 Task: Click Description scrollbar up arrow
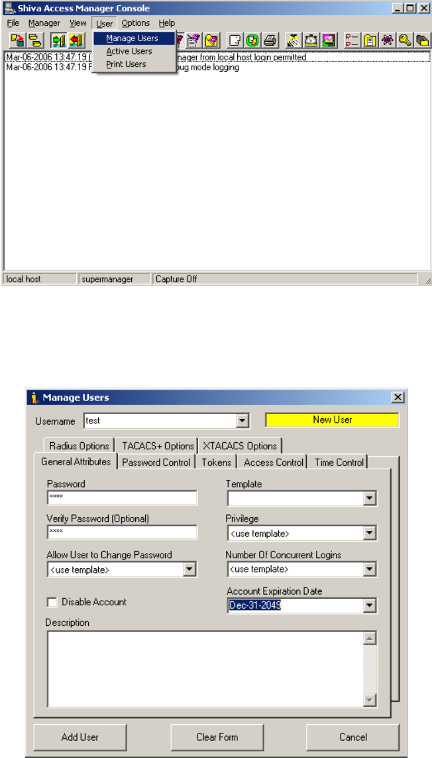point(370,639)
